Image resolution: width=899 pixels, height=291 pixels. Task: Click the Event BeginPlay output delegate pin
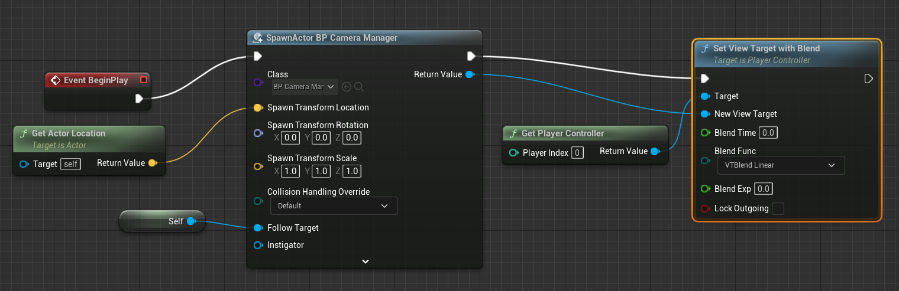(x=143, y=80)
